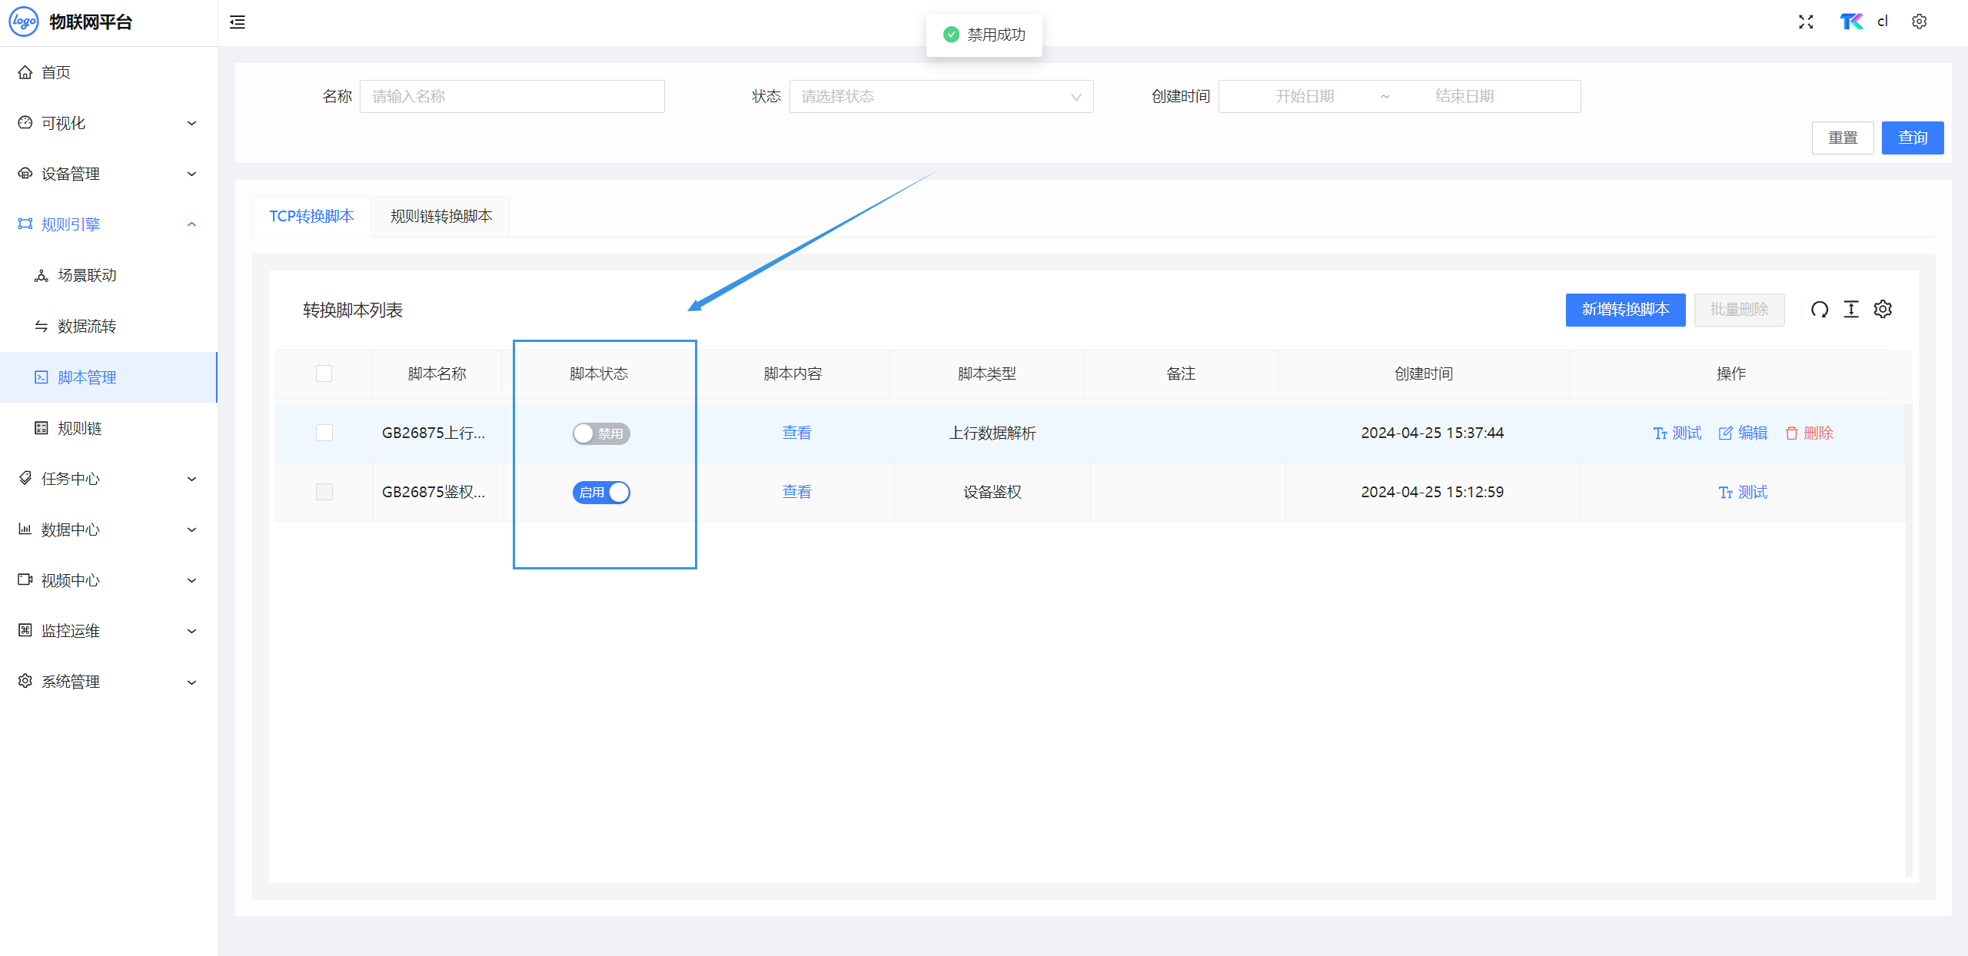Screen dimensions: 1968x956
Task: Disable the enabled GB26875鉴权 script switch
Action: point(601,493)
